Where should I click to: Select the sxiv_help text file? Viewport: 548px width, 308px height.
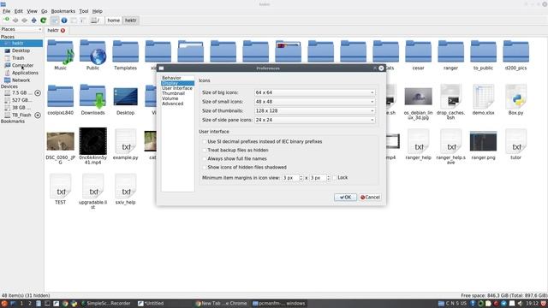point(125,189)
